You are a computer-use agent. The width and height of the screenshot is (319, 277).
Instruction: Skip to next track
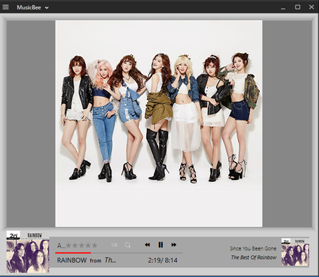[x=174, y=244]
